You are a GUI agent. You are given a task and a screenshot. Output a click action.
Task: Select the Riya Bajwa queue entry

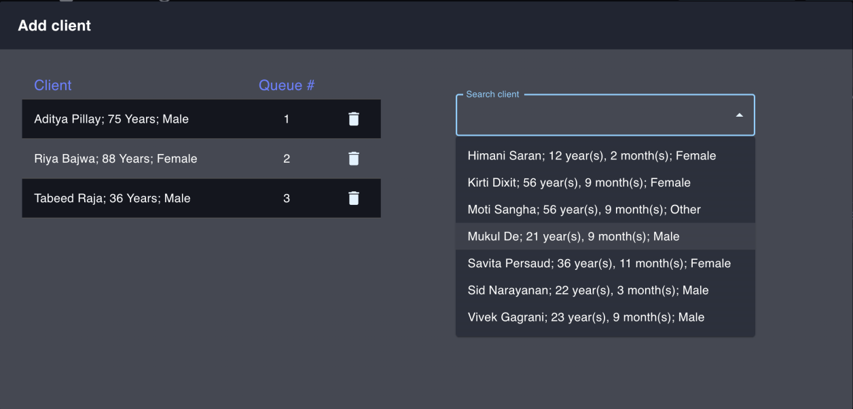coord(115,159)
